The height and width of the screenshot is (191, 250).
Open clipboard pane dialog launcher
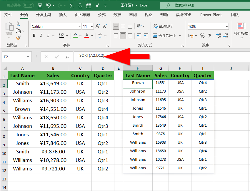tap(26, 46)
